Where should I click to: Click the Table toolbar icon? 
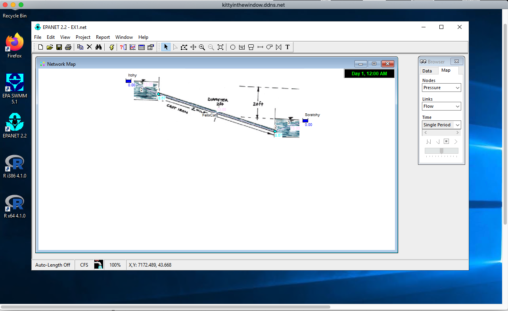(x=142, y=47)
